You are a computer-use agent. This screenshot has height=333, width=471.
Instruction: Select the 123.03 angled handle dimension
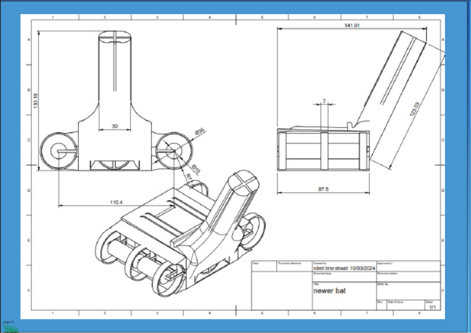[414, 110]
